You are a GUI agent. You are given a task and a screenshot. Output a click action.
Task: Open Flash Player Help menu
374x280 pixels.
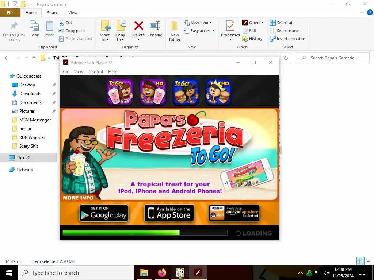[x=112, y=72]
